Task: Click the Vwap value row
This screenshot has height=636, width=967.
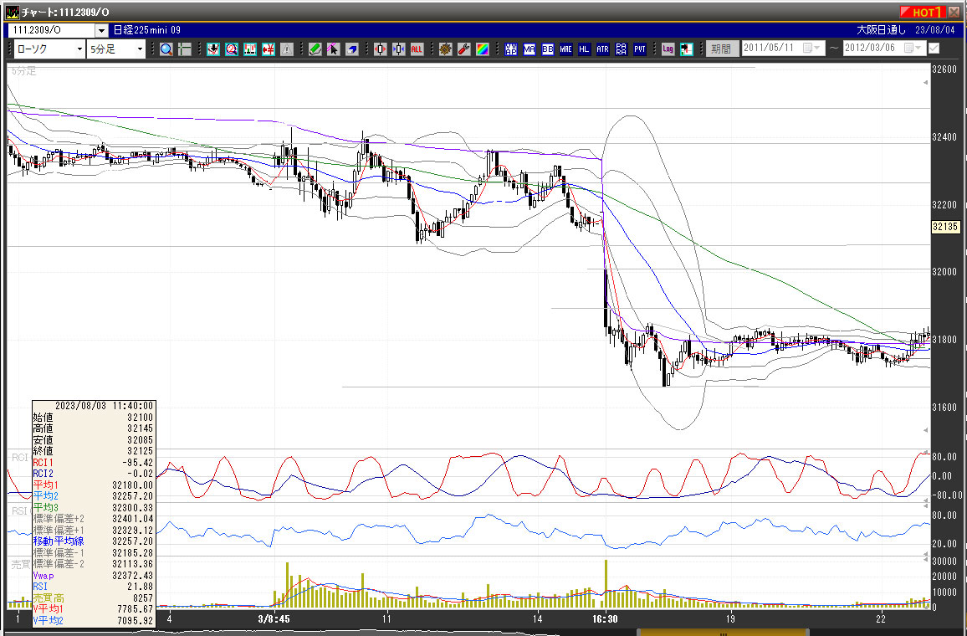Action: [93, 576]
